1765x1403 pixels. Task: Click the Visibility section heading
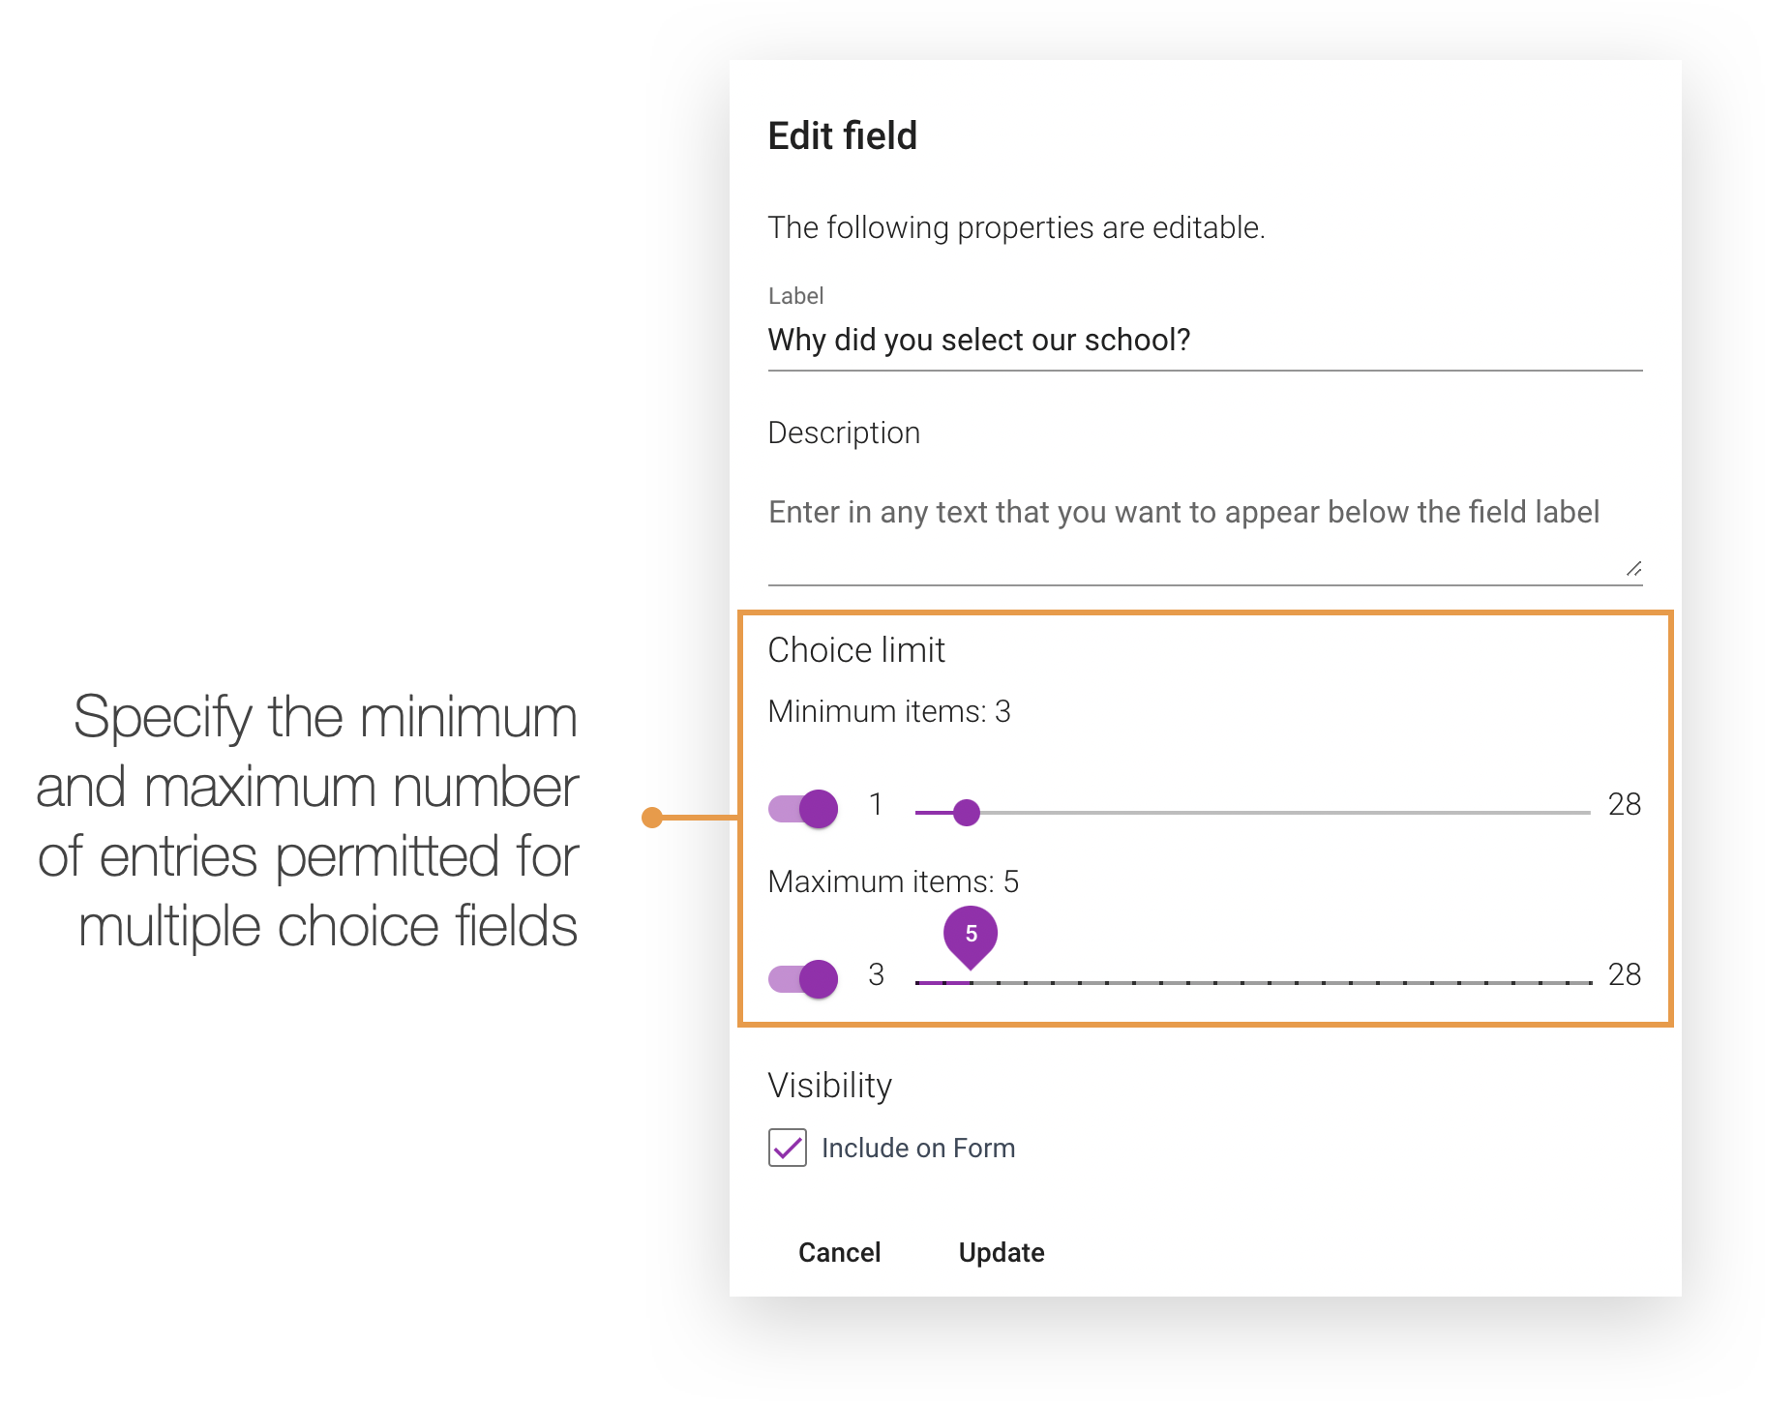tap(829, 1085)
